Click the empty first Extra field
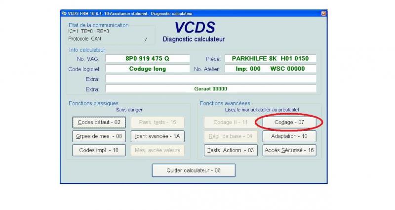Image resolution: width=395 pixels, height=210 pixels. tap(211, 79)
